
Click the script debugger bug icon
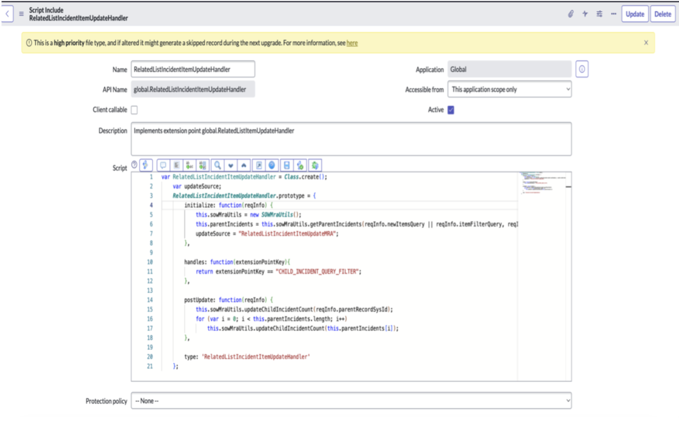pos(315,165)
